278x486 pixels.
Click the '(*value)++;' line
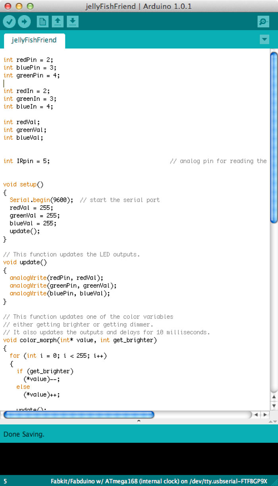tap(42, 395)
